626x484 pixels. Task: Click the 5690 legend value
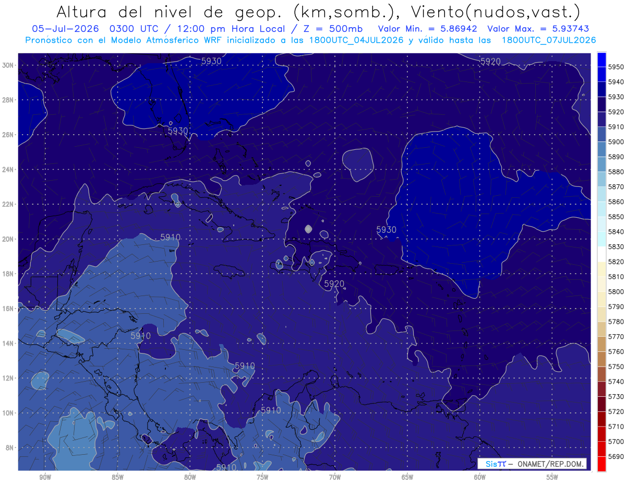coord(616,456)
